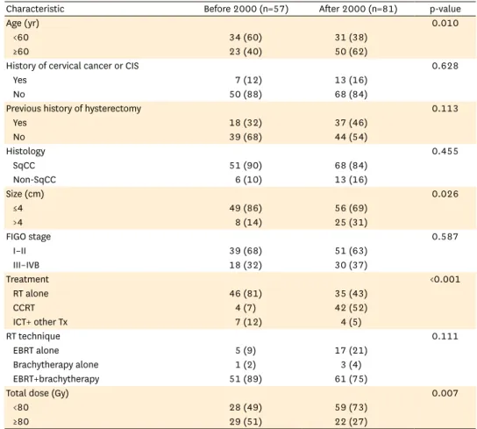Click the 'Non-SqCC' row label
477x429 pixels.
34,180
